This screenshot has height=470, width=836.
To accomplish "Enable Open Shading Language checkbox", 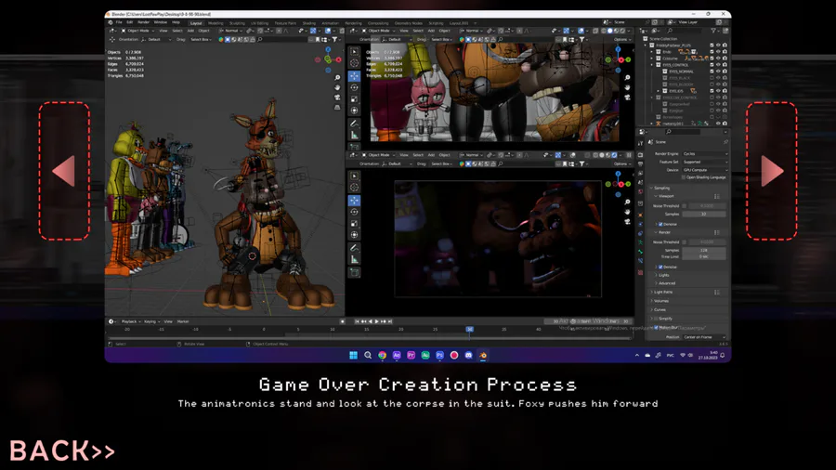I will (684, 177).
